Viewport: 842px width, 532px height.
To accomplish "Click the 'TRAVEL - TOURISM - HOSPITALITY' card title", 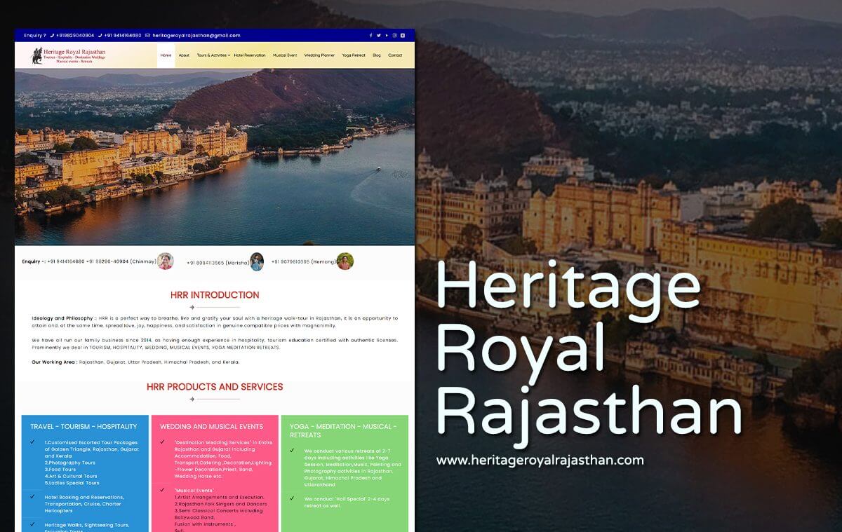I will click(83, 426).
